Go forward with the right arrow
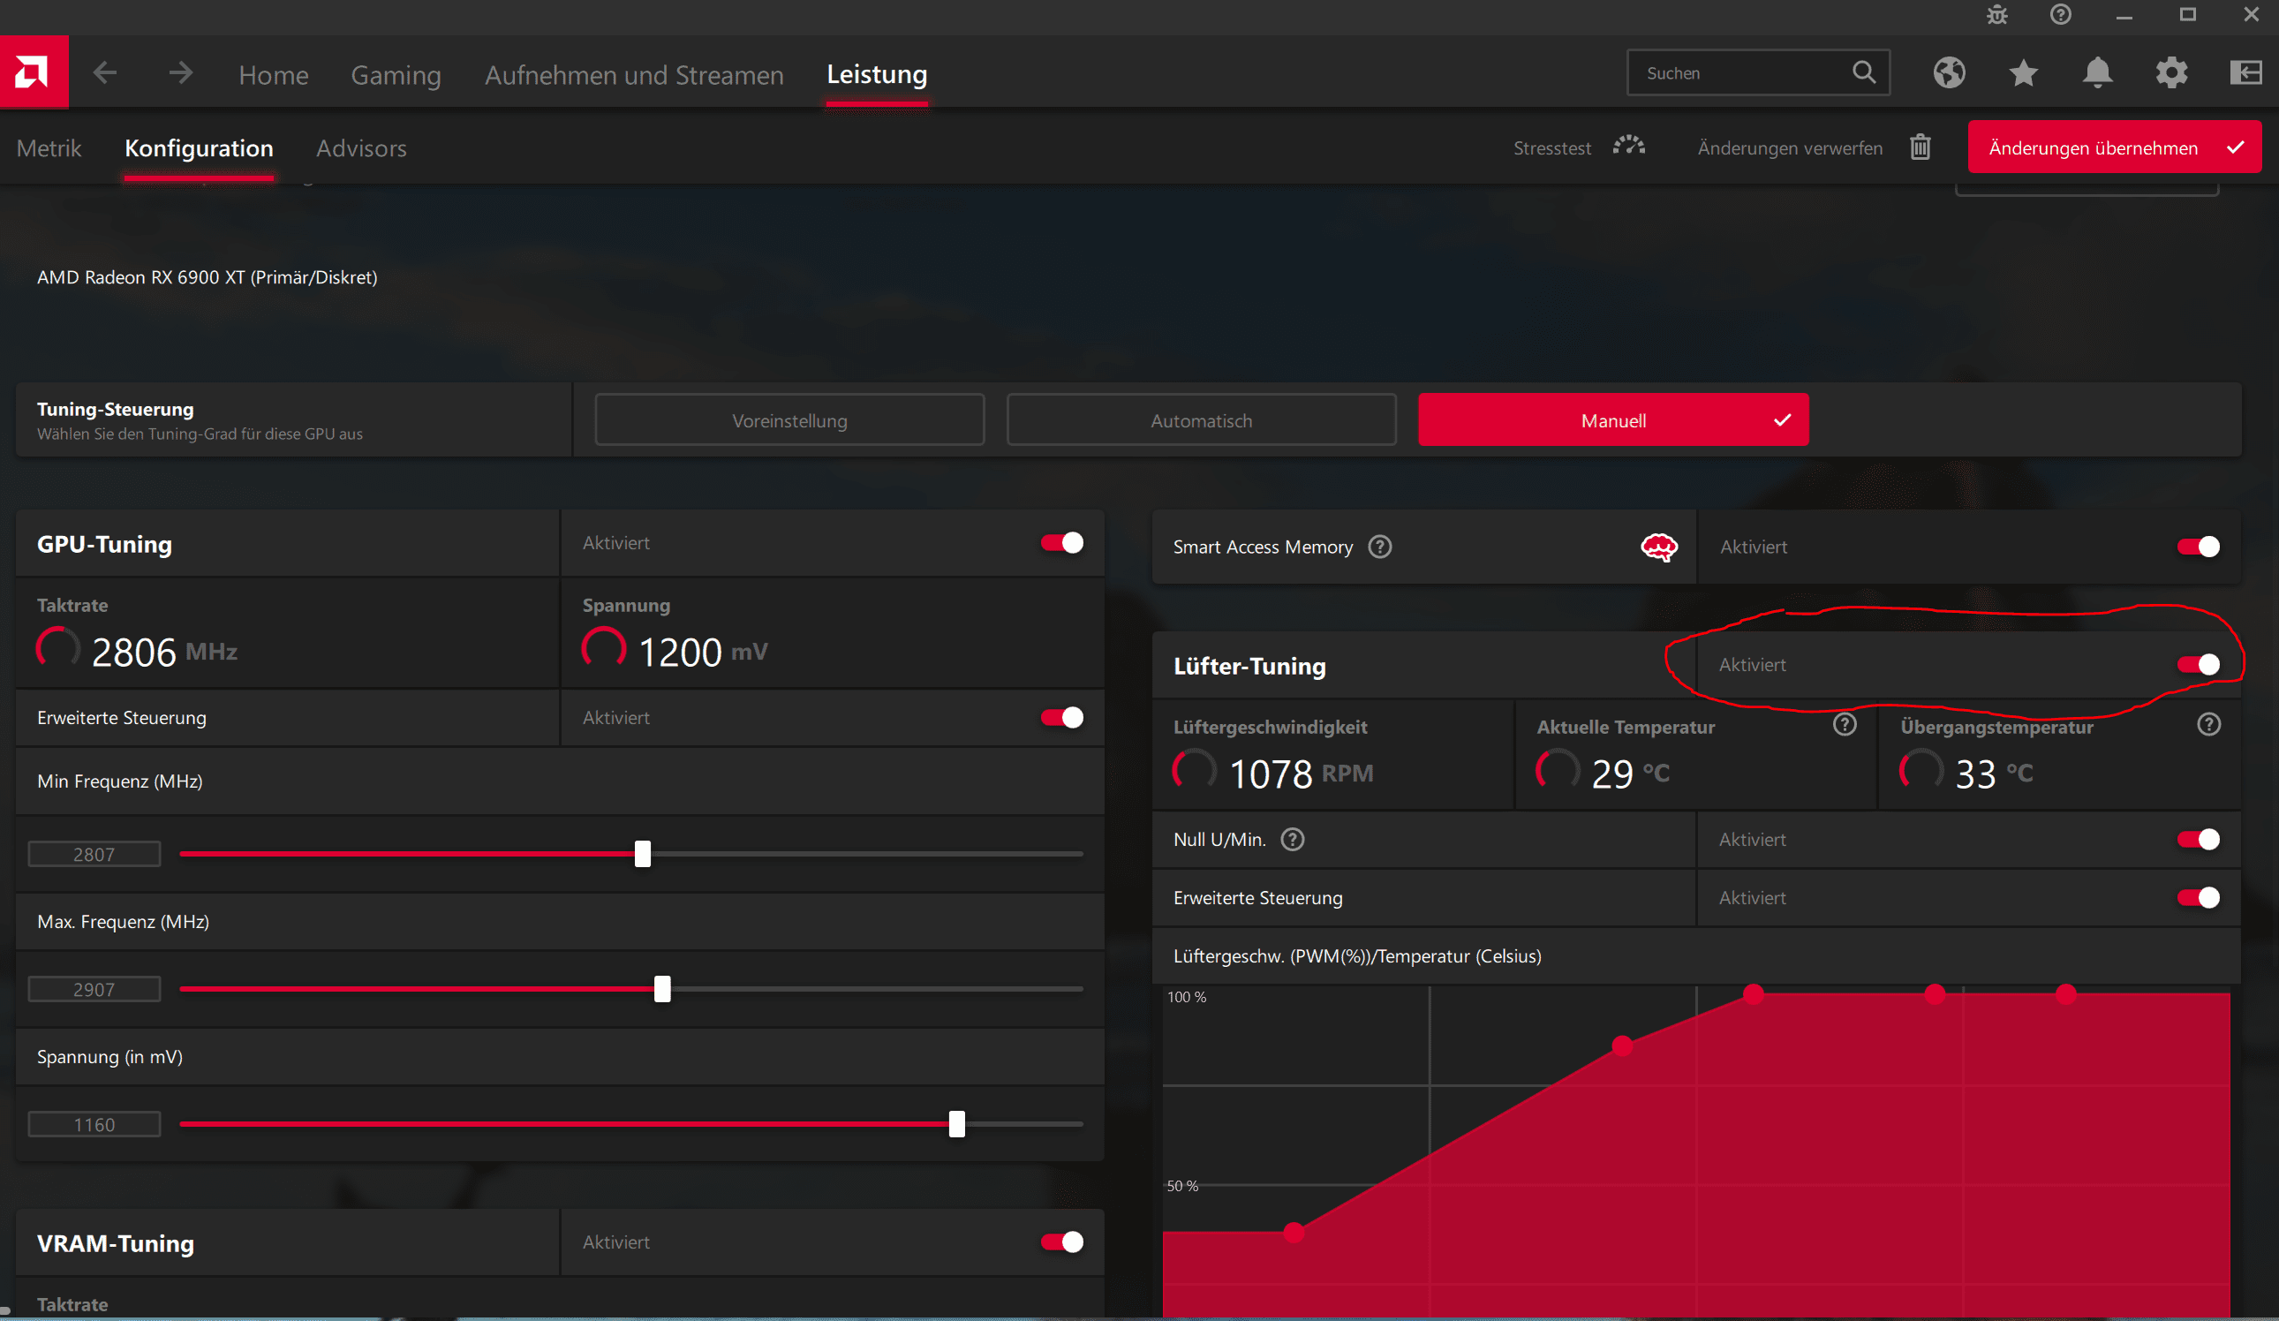Viewport: 2279px width, 1321px height. pyautogui.click(x=181, y=72)
